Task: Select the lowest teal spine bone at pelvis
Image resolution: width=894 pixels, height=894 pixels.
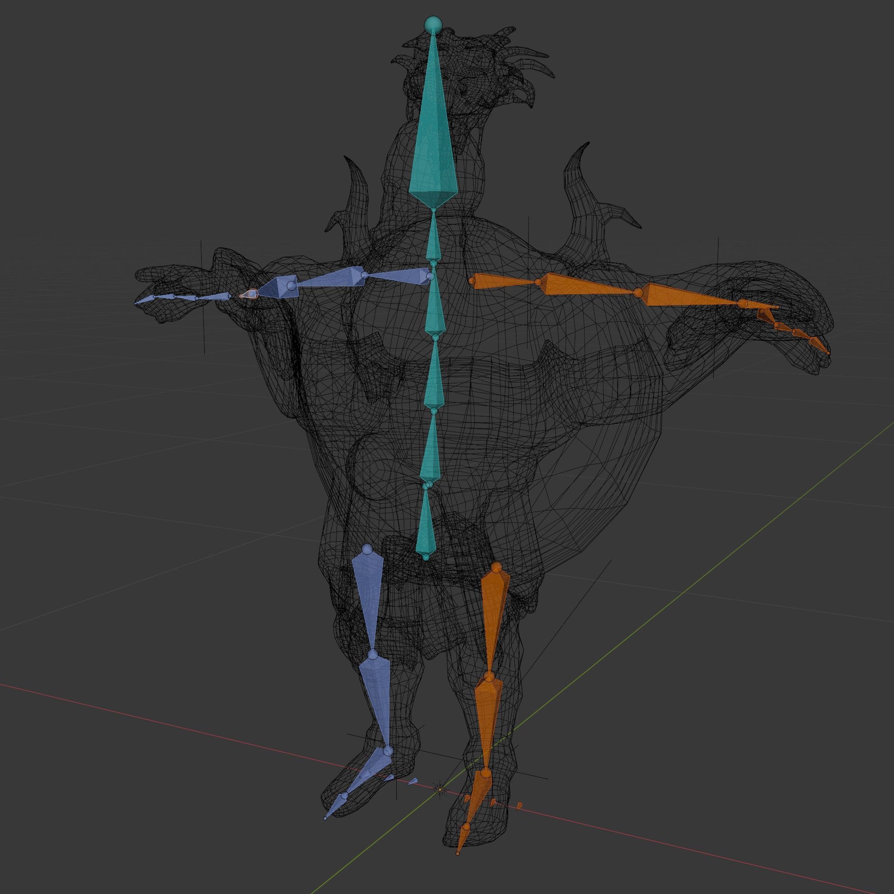Action: [x=426, y=523]
